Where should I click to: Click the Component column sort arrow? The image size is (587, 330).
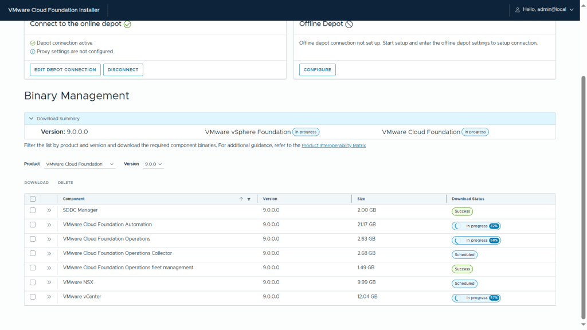tap(241, 199)
